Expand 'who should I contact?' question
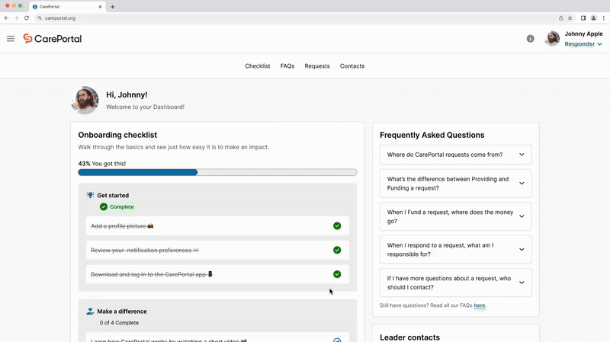 (x=455, y=283)
